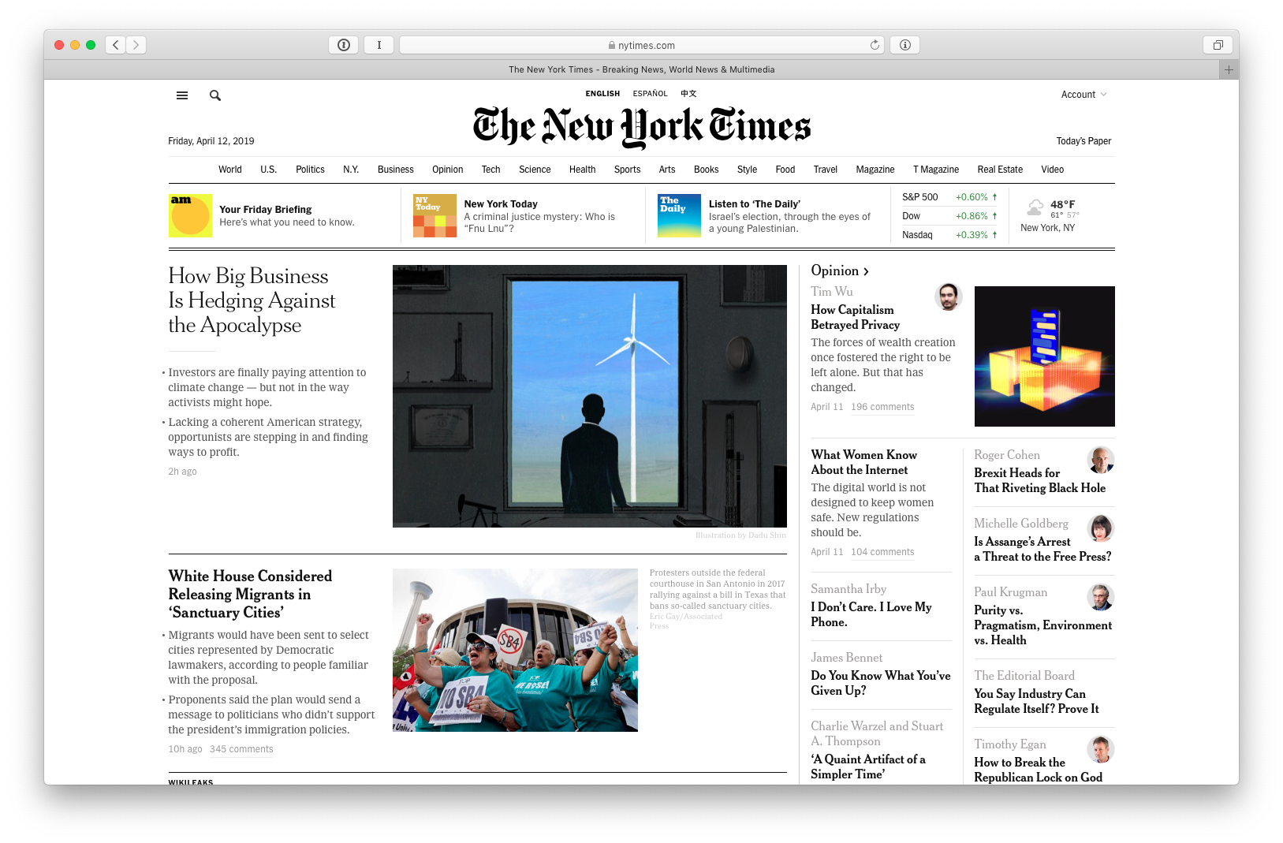Click the NY Today thumbnail icon
The width and height of the screenshot is (1283, 843).
point(435,215)
